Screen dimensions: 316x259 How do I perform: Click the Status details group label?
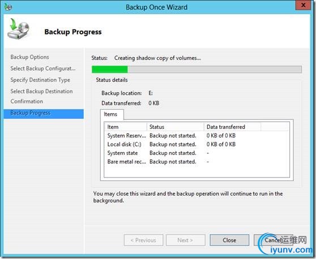coord(112,80)
